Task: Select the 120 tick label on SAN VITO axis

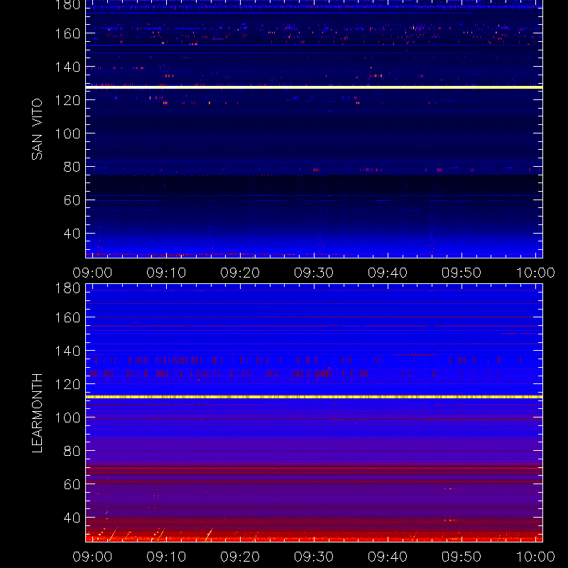Action: coord(67,100)
